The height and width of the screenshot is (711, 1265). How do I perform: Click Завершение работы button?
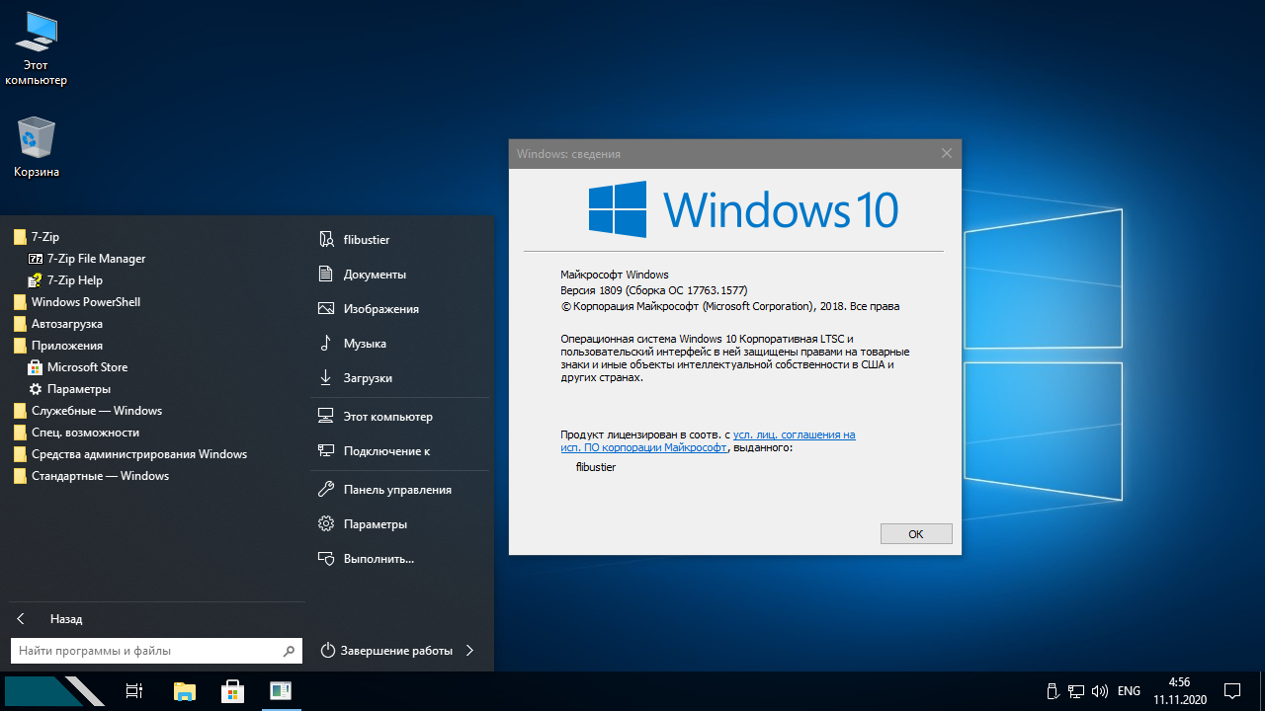tap(386, 651)
